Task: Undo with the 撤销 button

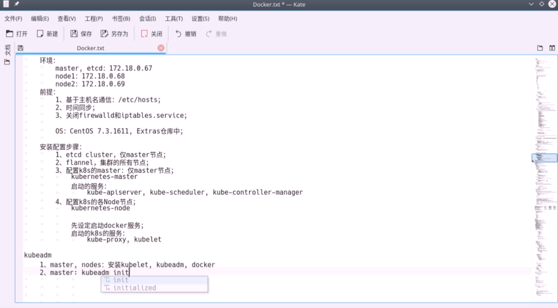Action: pyautogui.click(x=186, y=34)
